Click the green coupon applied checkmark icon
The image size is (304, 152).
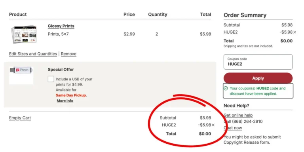tap(226, 88)
